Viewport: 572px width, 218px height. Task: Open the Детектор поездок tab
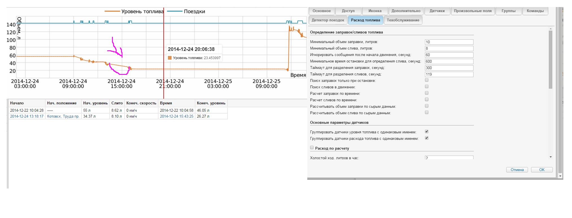[x=328, y=20]
